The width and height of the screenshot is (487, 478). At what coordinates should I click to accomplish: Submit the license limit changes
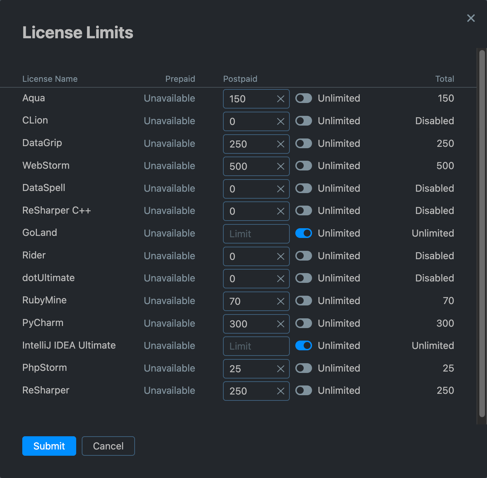(x=49, y=446)
